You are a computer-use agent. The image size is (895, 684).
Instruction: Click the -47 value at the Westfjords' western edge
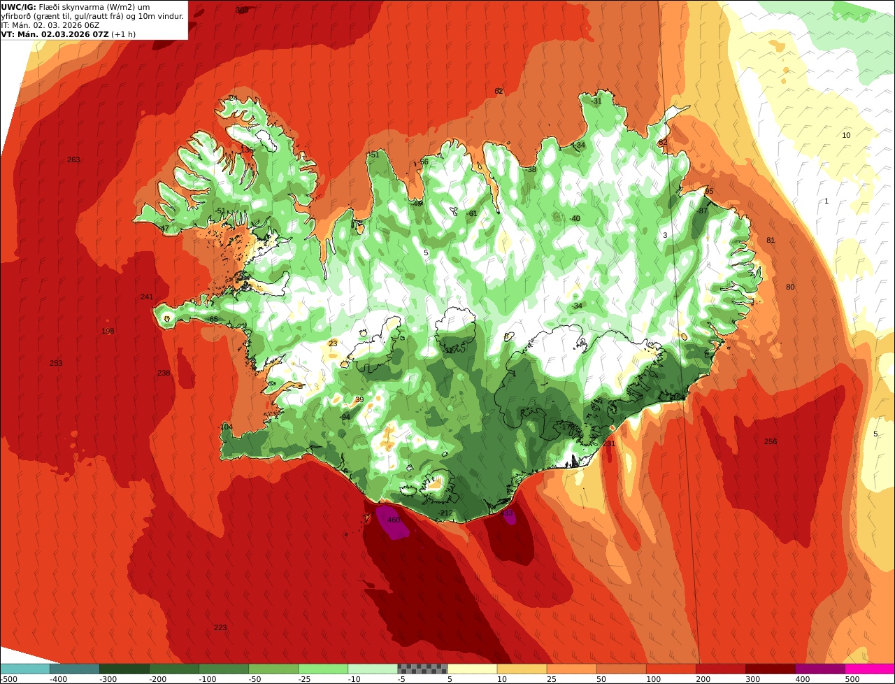pyautogui.click(x=164, y=229)
